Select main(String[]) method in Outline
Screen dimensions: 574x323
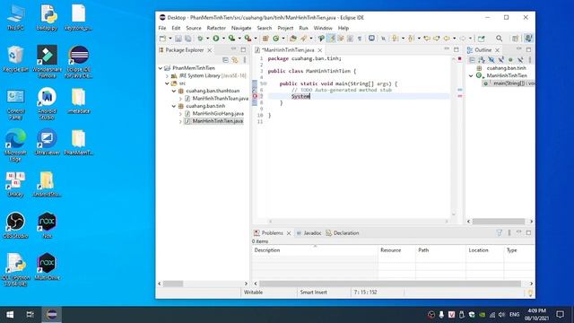(x=509, y=83)
